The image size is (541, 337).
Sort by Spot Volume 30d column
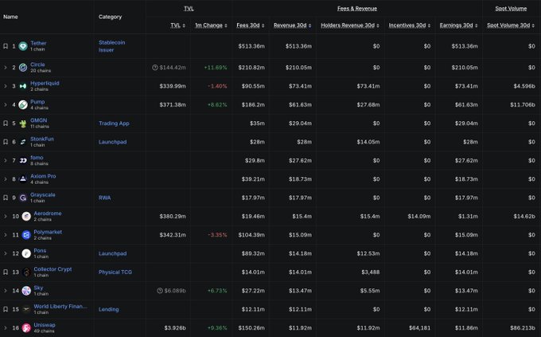tap(511, 25)
